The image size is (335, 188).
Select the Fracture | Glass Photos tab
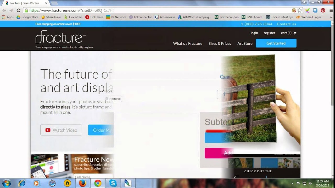[25, 3]
